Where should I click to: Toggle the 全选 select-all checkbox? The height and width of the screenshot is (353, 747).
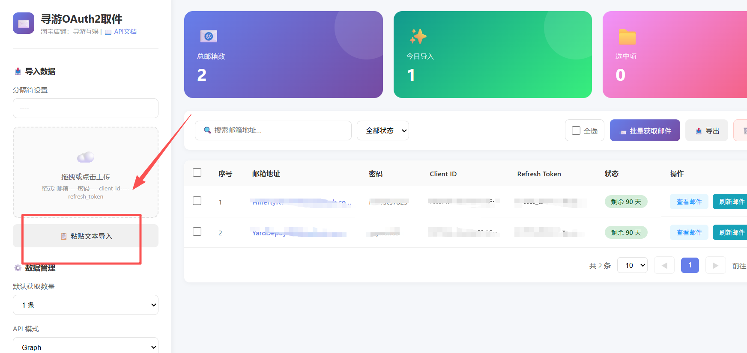tap(576, 131)
